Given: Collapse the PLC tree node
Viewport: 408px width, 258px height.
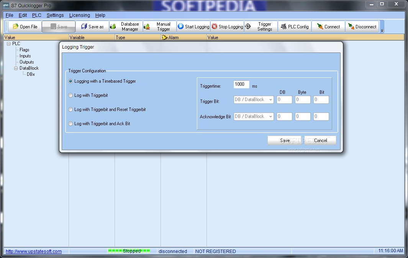Looking at the screenshot, I should point(8,44).
